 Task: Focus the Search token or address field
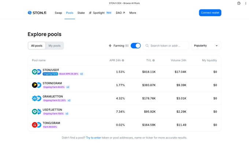tap(166, 46)
